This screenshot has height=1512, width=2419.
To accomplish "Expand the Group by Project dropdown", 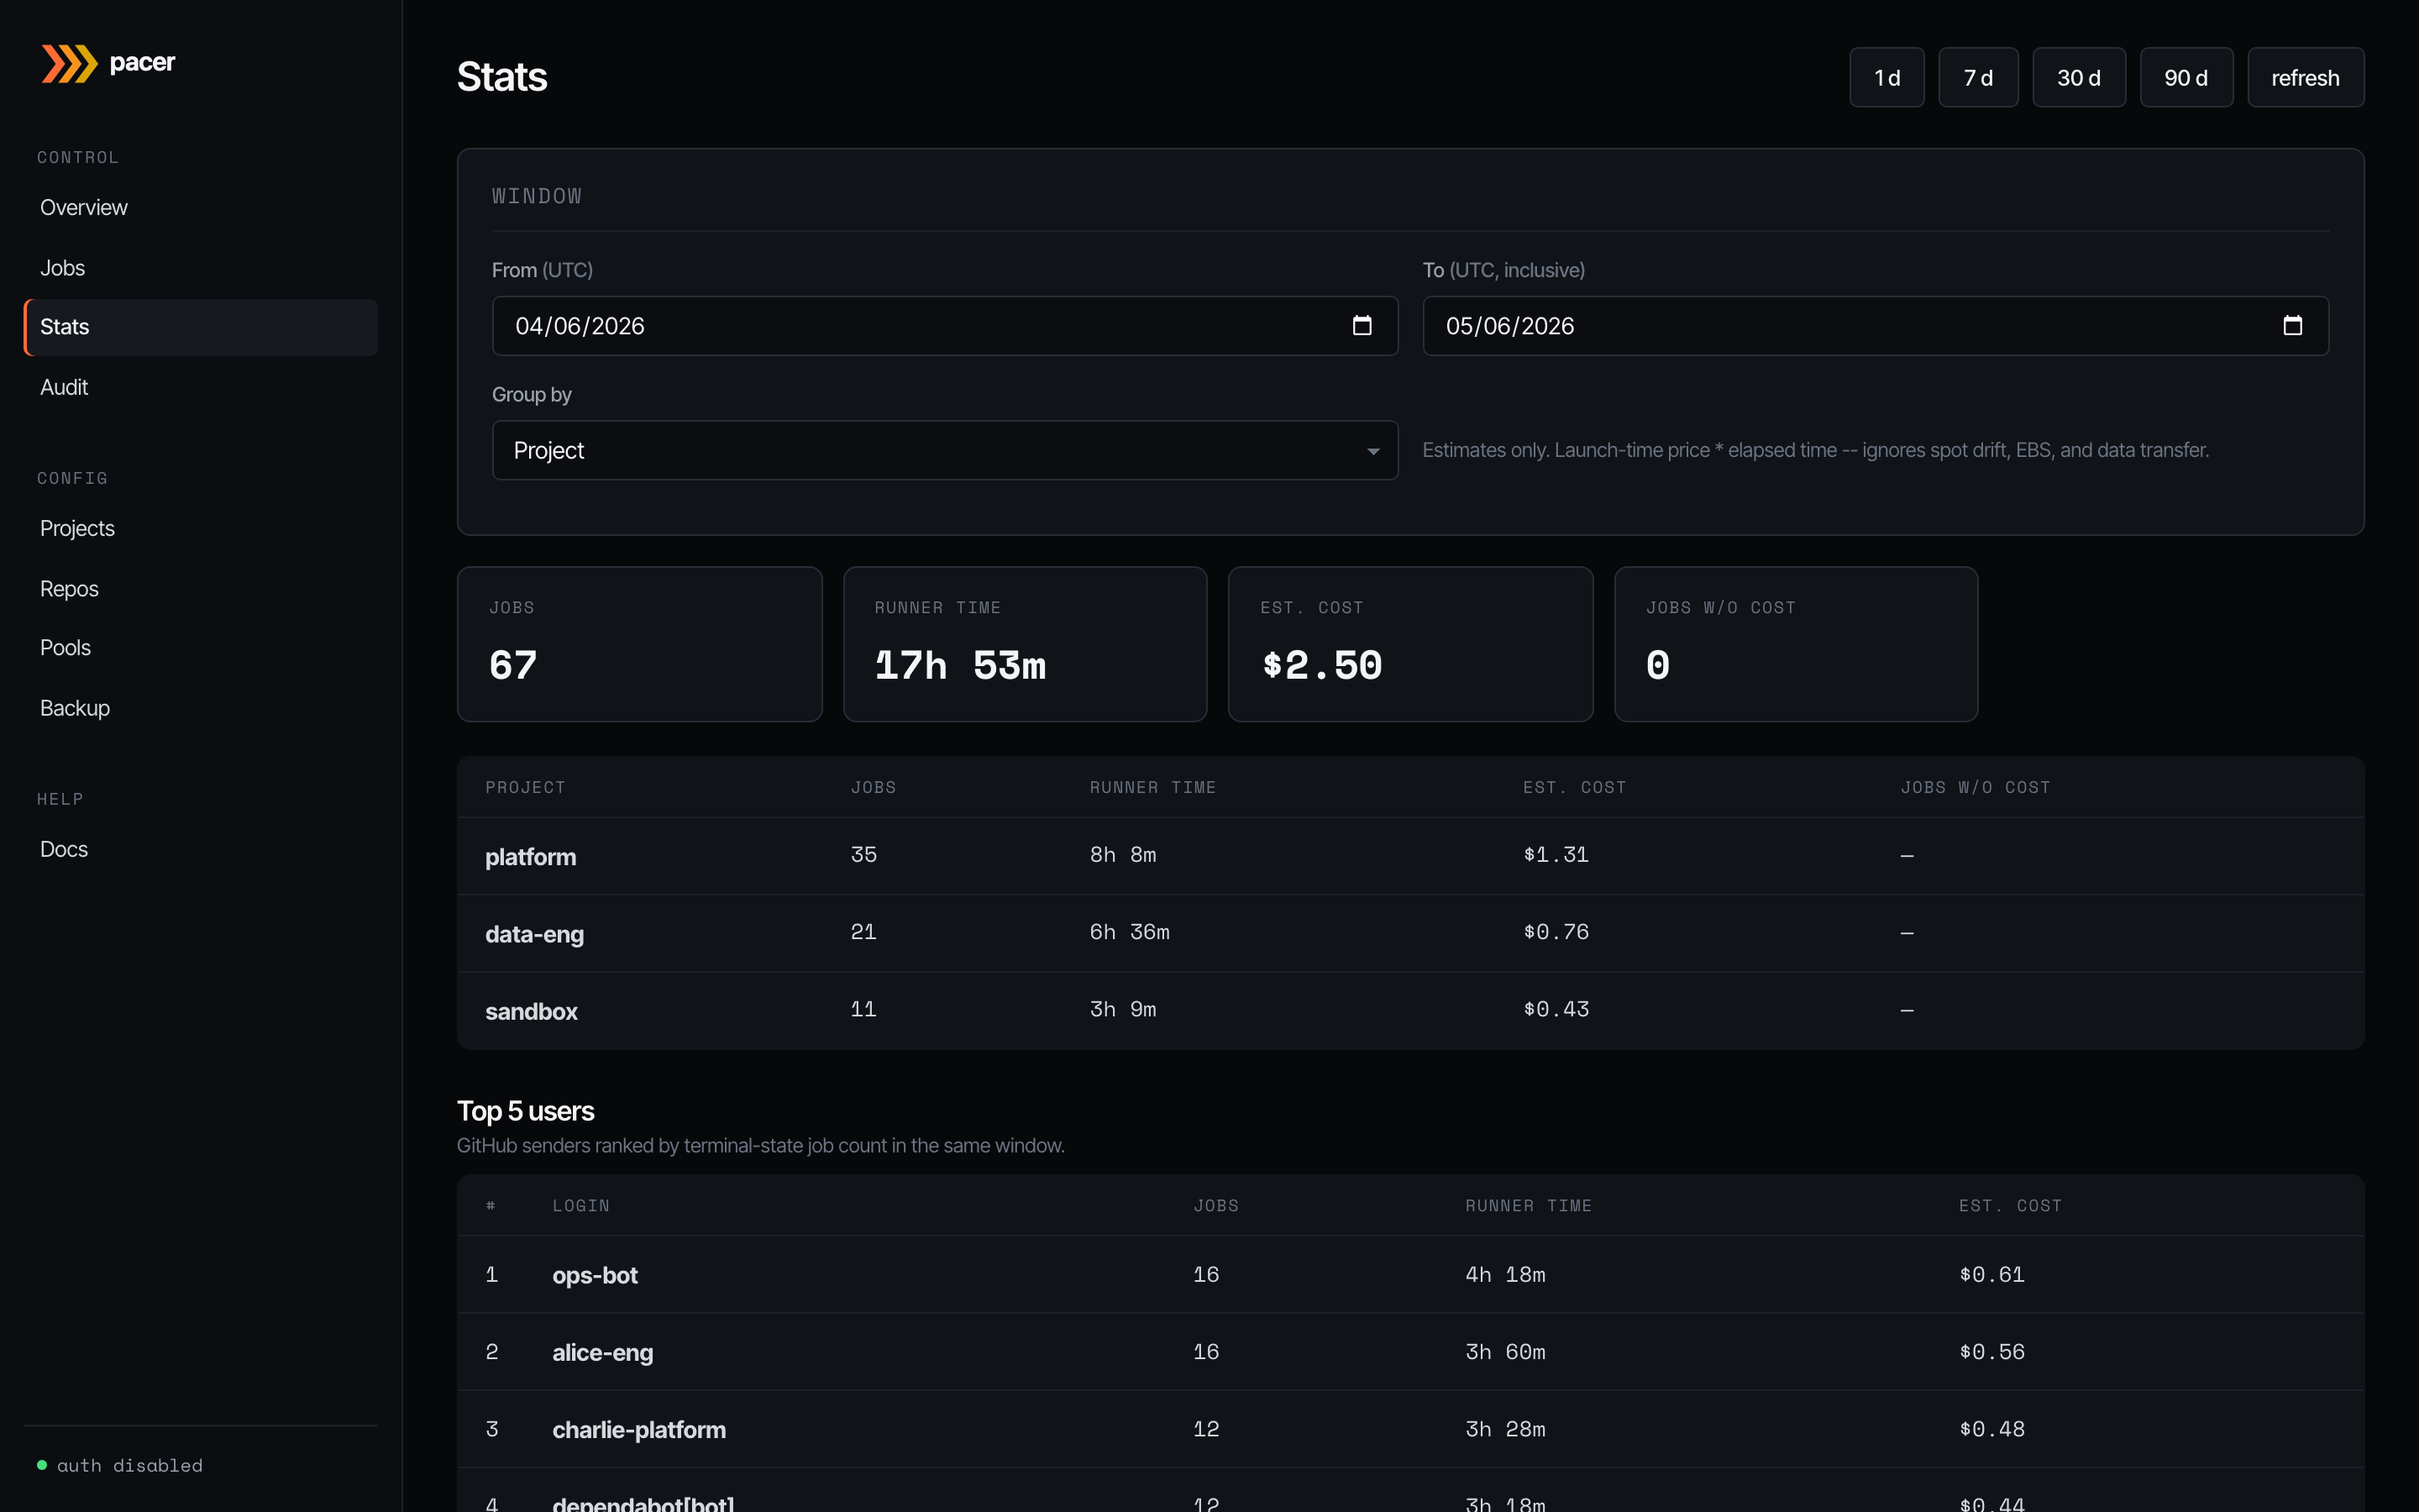I will 945,450.
